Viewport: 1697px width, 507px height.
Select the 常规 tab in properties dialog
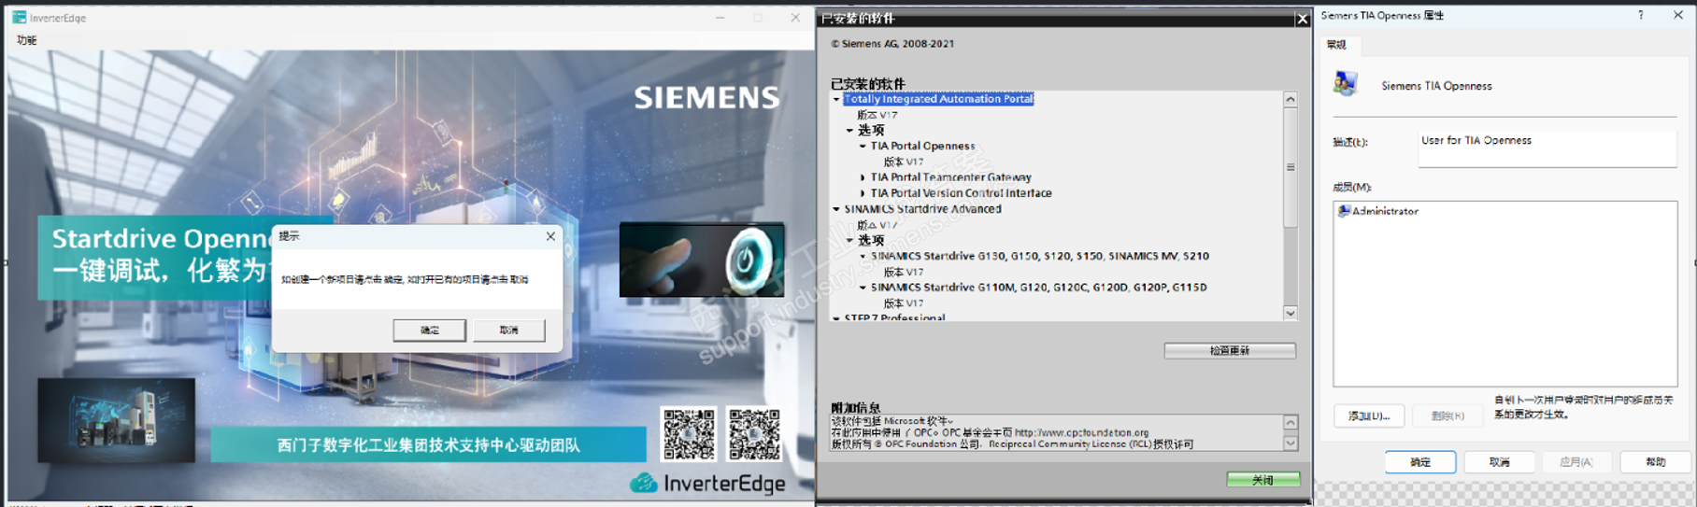click(1336, 45)
